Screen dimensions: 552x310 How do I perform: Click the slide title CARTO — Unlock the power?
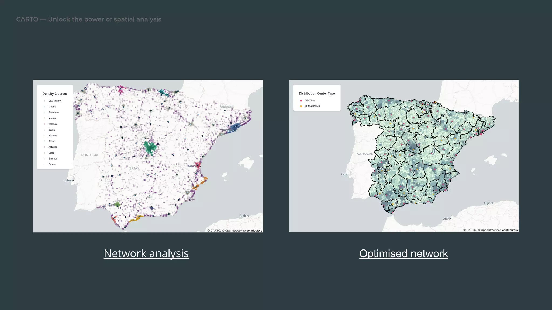point(89,19)
